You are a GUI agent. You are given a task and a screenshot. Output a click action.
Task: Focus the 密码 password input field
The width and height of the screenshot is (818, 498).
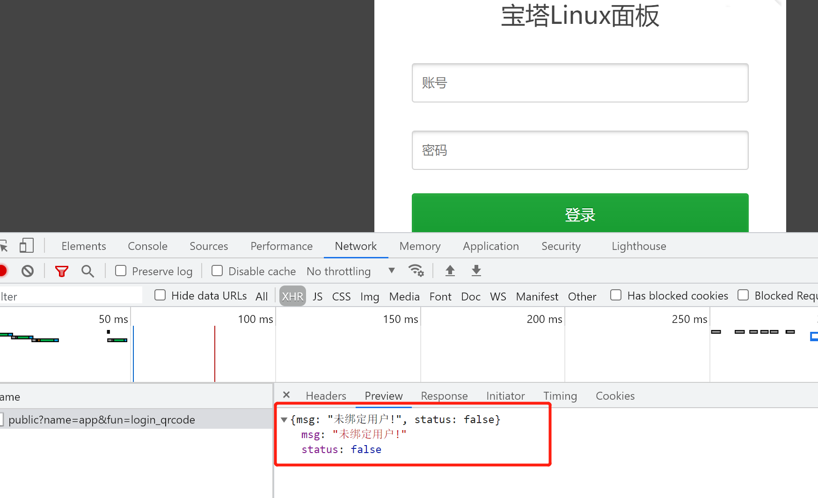(x=580, y=150)
